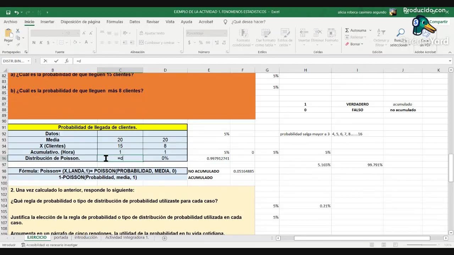
Task: Open the Rellenar fill menu
Action: click(356, 37)
